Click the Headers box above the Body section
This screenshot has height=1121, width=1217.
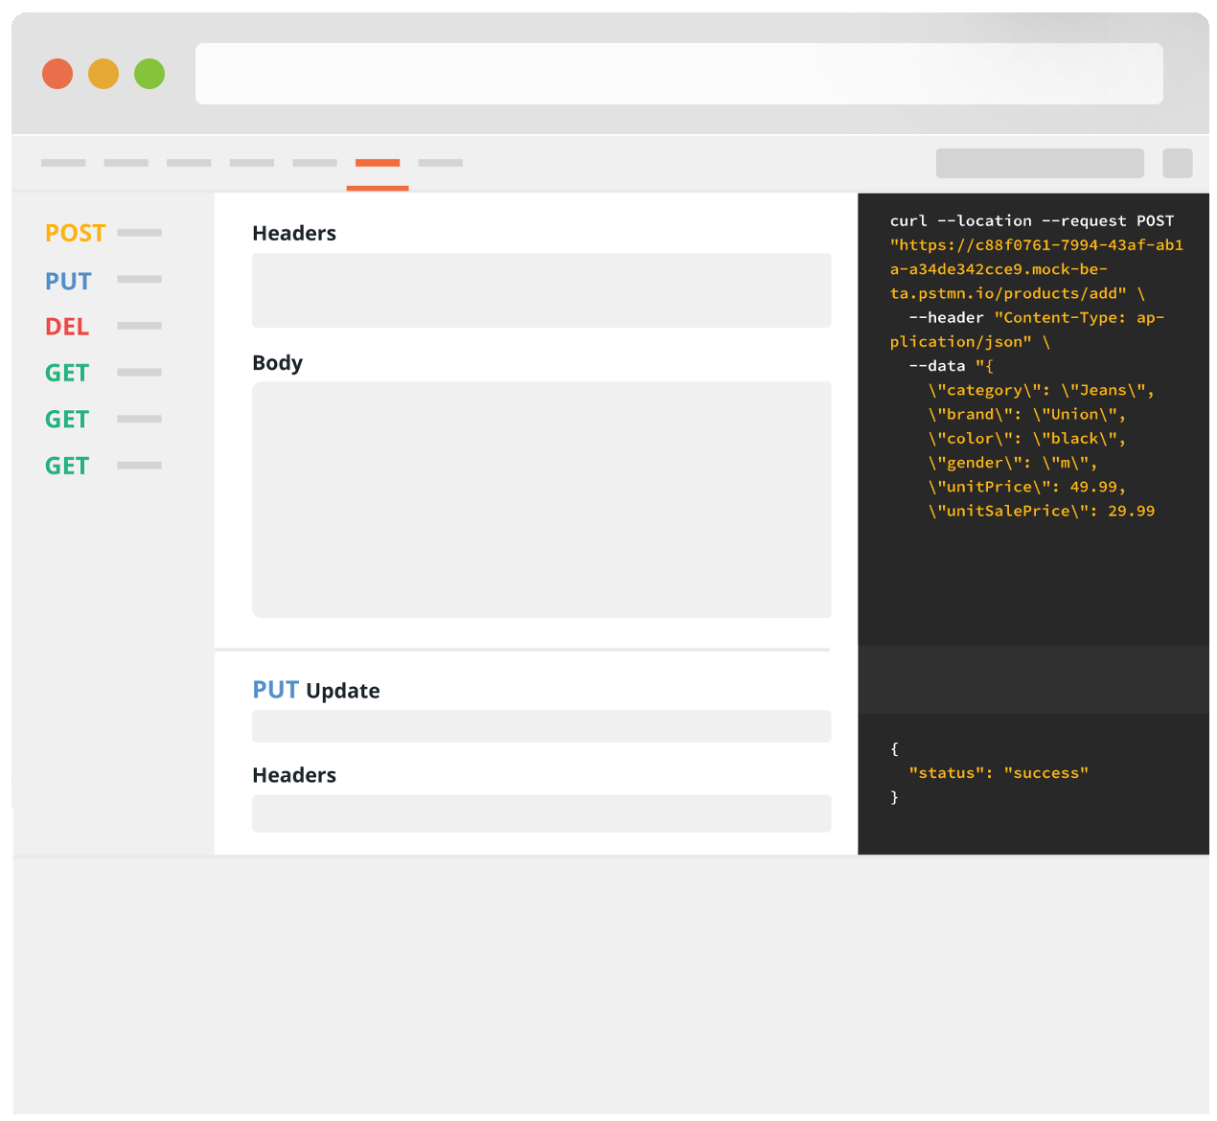tap(541, 290)
